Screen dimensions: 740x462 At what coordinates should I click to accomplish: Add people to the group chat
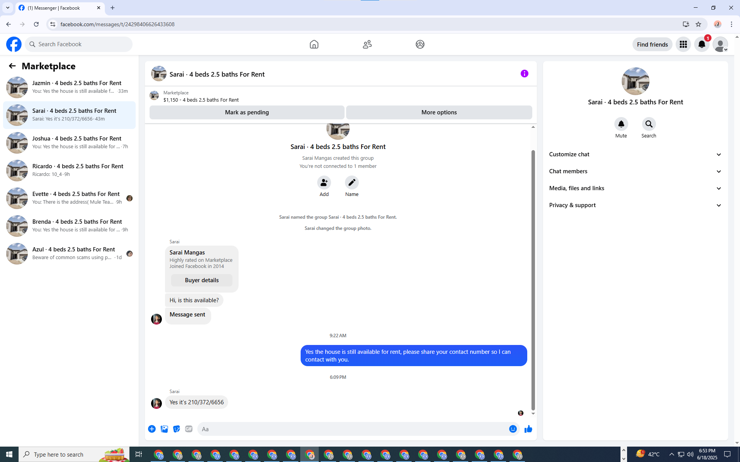(x=324, y=182)
